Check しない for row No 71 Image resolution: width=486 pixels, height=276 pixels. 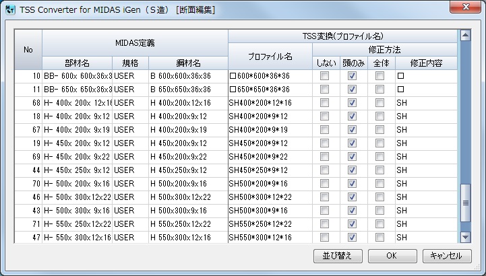click(x=324, y=224)
